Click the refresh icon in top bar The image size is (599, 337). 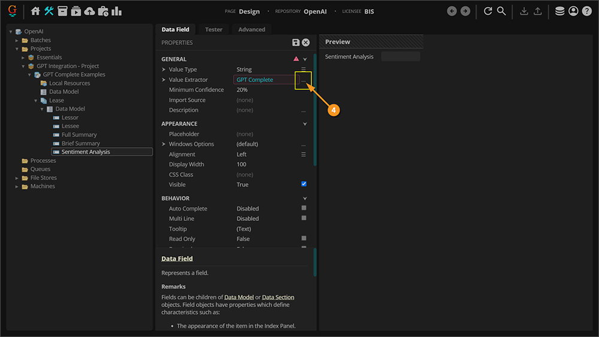pos(488,11)
